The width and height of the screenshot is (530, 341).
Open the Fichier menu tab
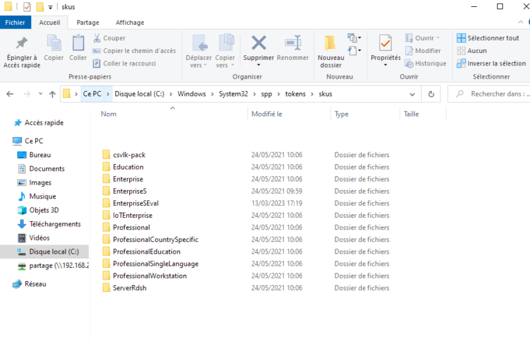(x=15, y=23)
